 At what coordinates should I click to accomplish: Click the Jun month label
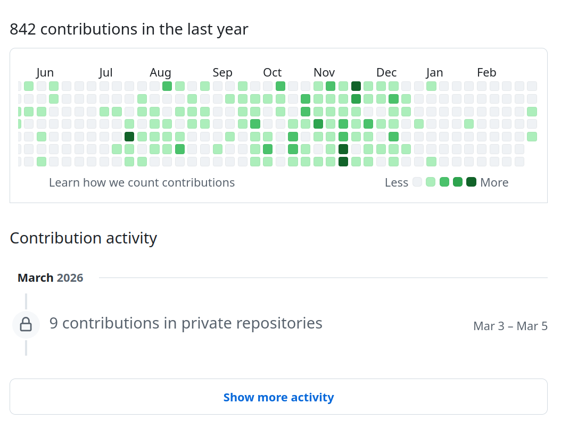45,73
